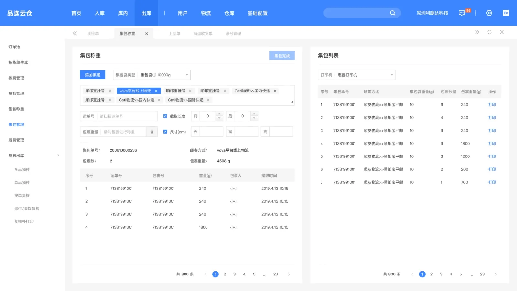The image size is (517, 291).
Task: Switch to the 账号管理 tab
Action: point(233,34)
